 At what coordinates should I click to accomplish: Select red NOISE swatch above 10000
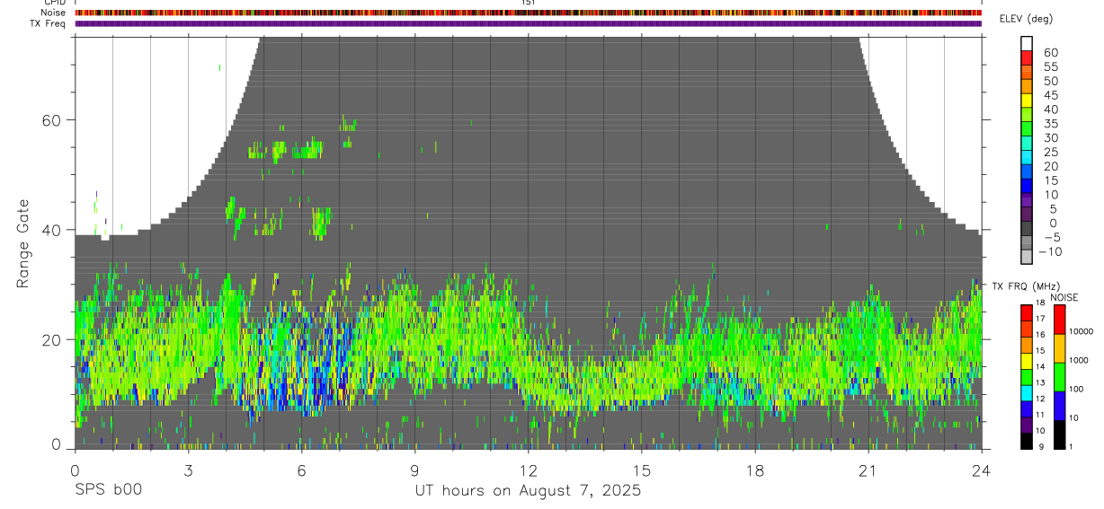click(x=1058, y=319)
